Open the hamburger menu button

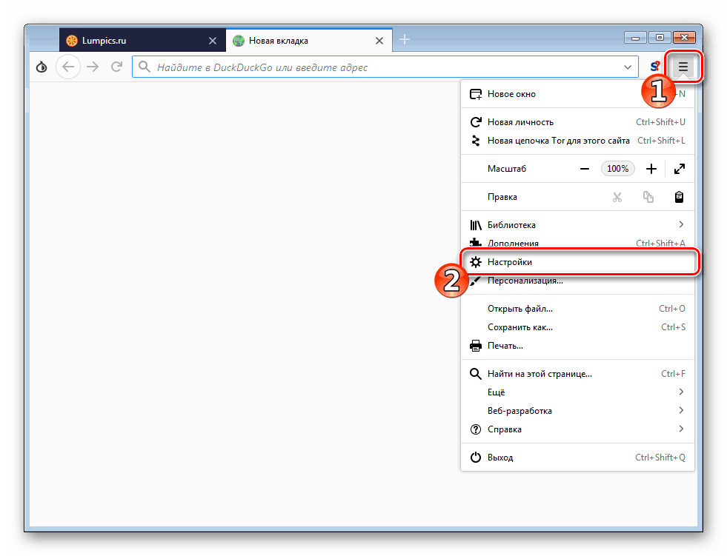click(683, 67)
